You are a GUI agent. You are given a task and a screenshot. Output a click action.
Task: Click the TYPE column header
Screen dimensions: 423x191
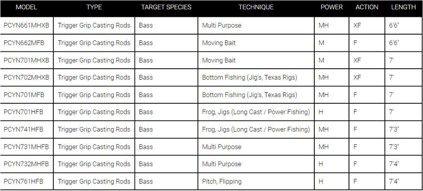(x=94, y=7)
